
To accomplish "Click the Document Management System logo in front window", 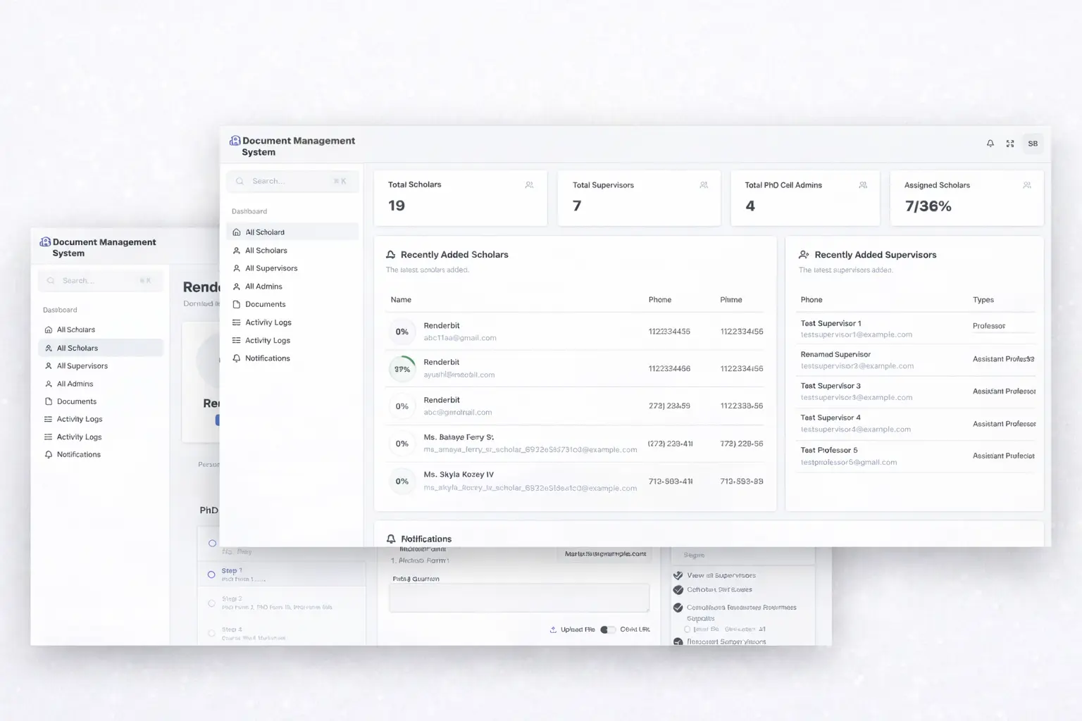I will click(x=235, y=141).
